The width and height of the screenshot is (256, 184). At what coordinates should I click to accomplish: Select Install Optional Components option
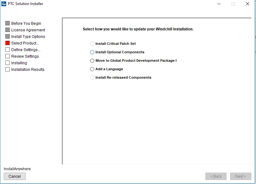click(x=92, y=52)
